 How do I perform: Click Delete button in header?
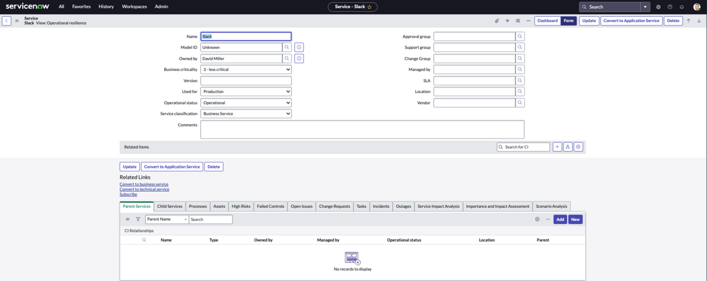[673, 21]
